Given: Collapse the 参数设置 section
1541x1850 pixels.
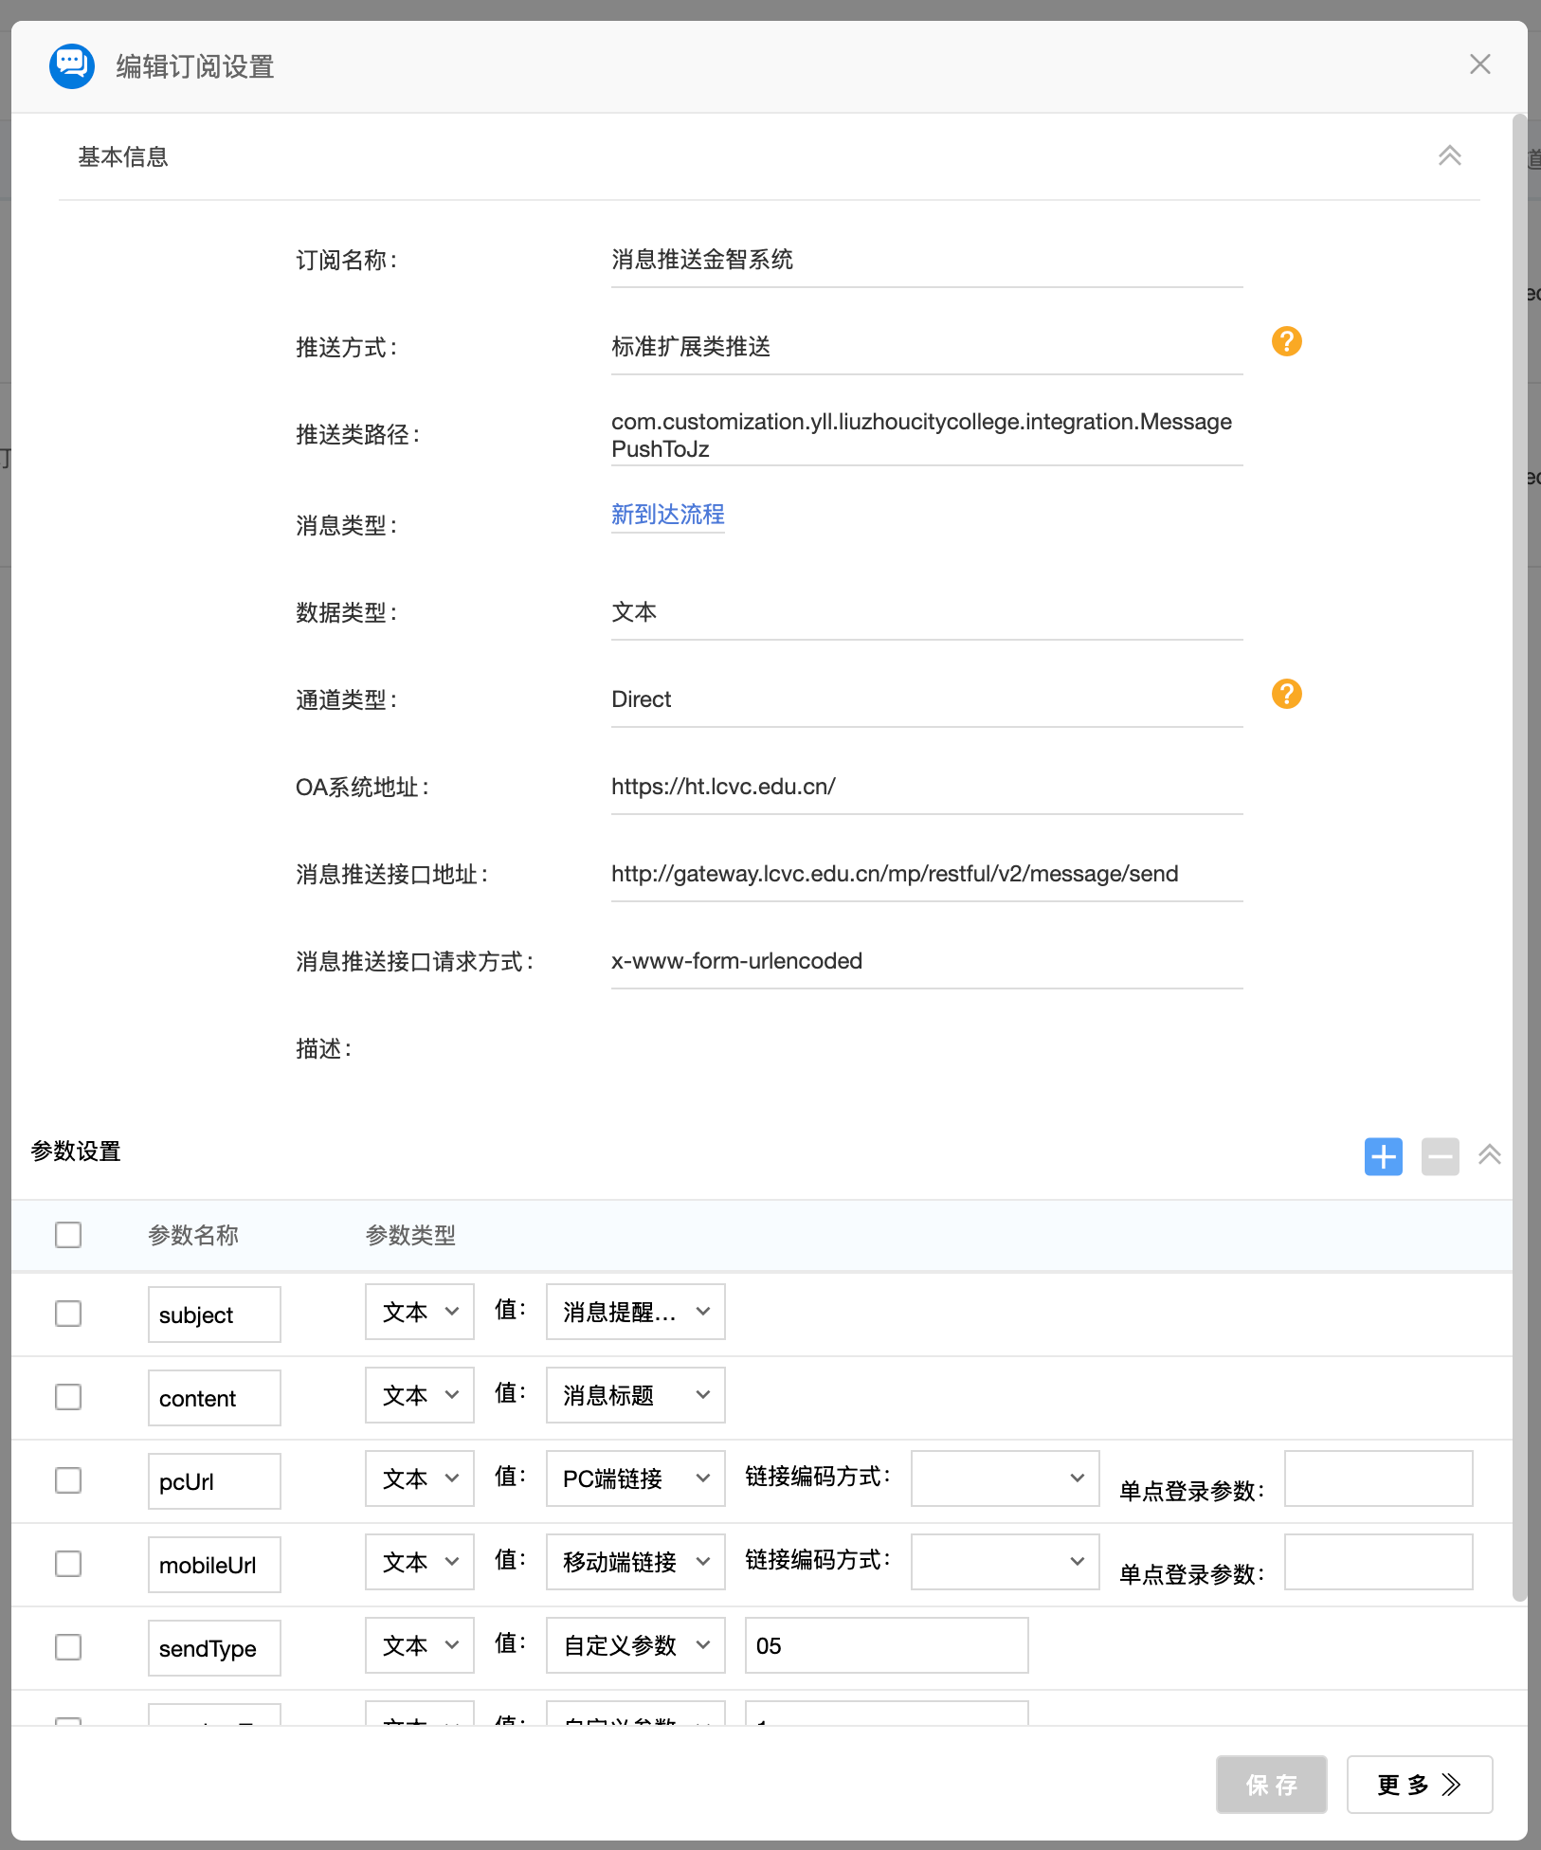Looking at the screenshot, I should click(1489, 1154).
